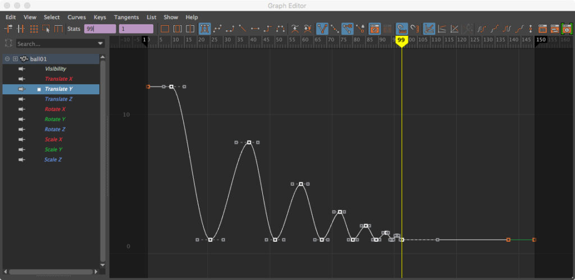
Task: Toggle Auto tangents button
Action: [204, 29]
